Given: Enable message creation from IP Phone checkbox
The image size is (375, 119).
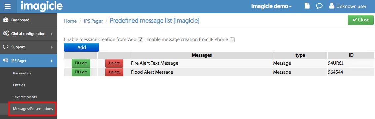Looking at the screenshot, I should (232, 40).
